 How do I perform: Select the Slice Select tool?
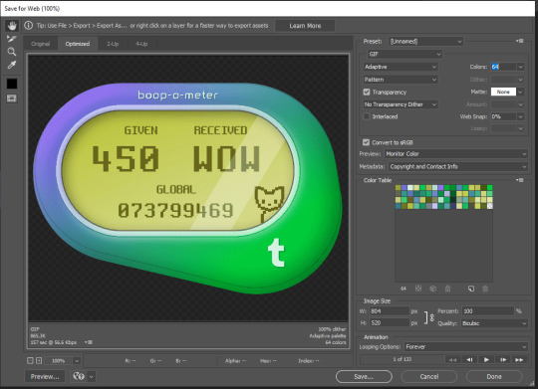[12, 39]
